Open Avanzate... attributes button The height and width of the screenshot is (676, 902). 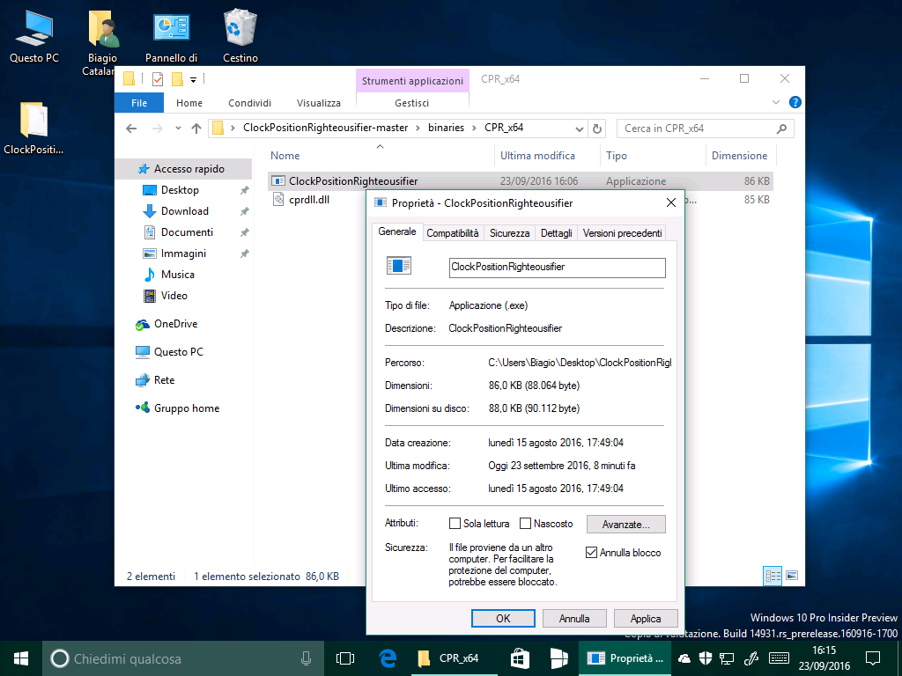626,525
